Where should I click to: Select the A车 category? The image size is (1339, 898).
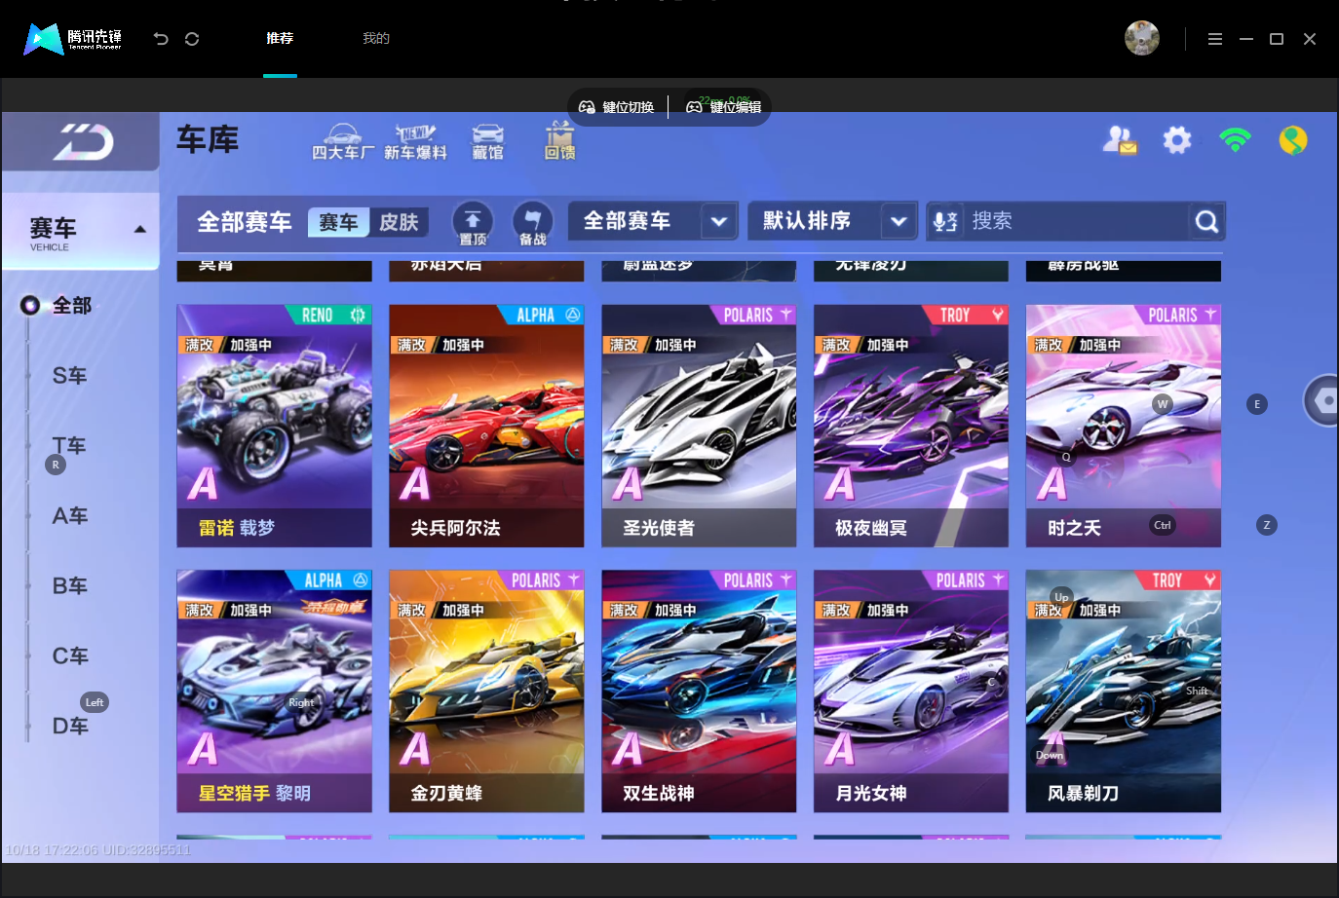click(x=69, y=516)
